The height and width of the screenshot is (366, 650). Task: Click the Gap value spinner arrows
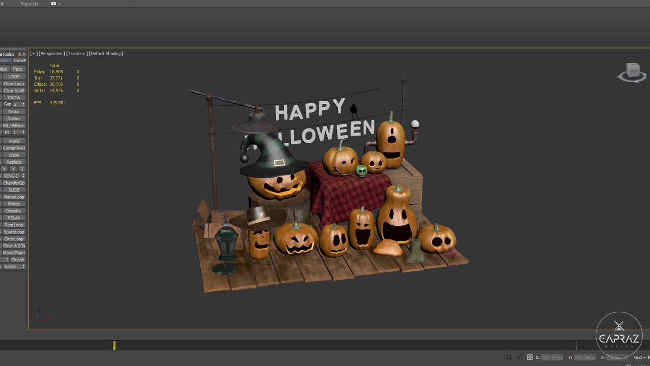pos(23,104)
